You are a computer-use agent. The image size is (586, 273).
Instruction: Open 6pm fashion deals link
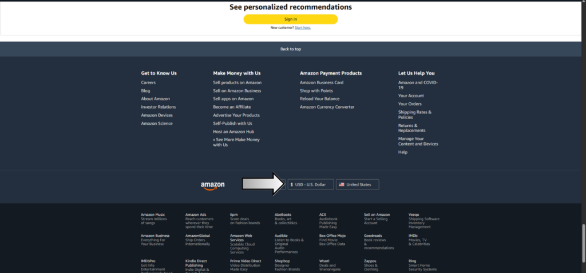(245, 219)
